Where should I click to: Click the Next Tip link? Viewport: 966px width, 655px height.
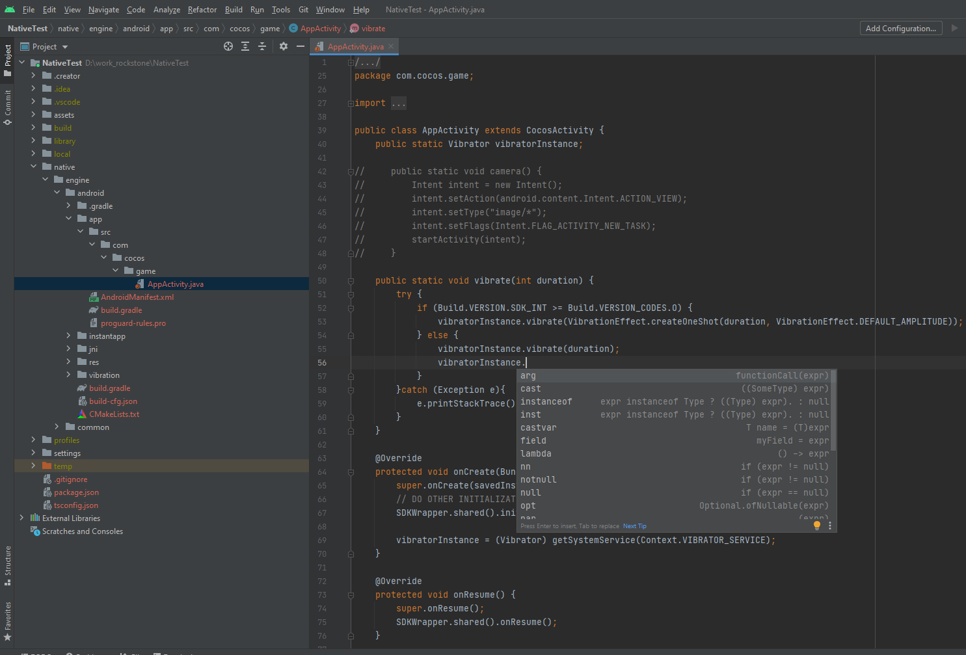coord(634,526)
